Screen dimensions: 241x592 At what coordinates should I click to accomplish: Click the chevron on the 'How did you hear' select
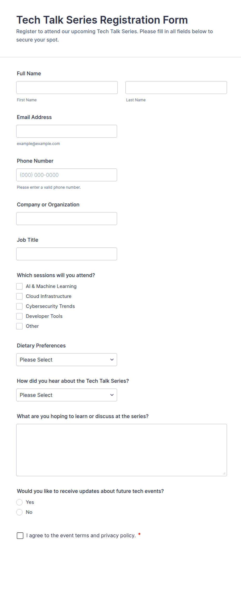tap(112, 395)
